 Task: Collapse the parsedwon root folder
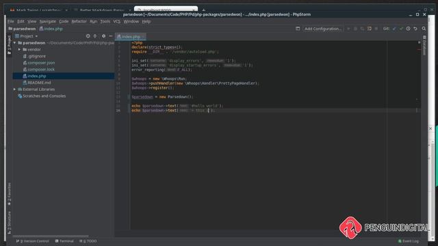[x=15, y=42]
